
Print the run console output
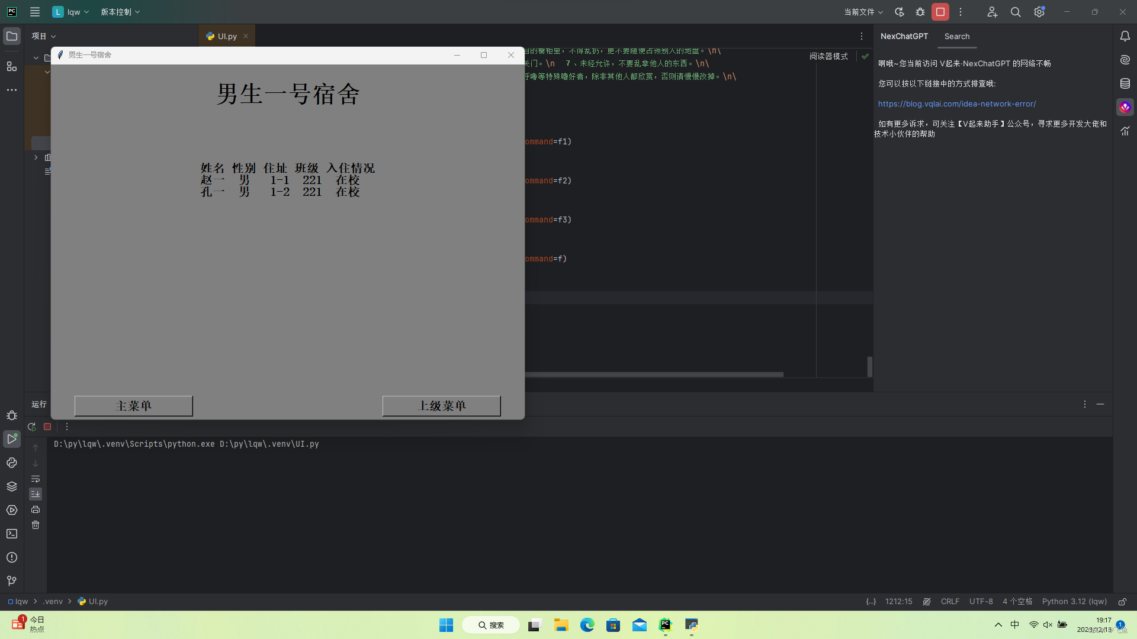coord(36,509)
